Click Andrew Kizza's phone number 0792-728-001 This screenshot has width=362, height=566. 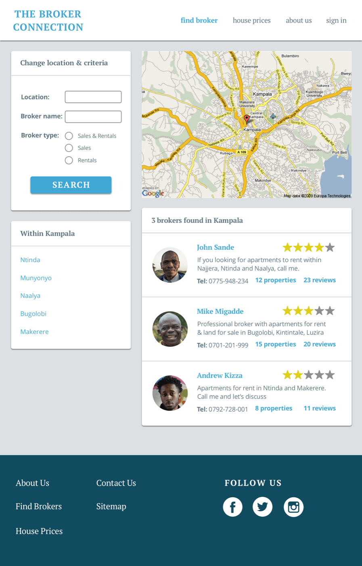point(228,409)
